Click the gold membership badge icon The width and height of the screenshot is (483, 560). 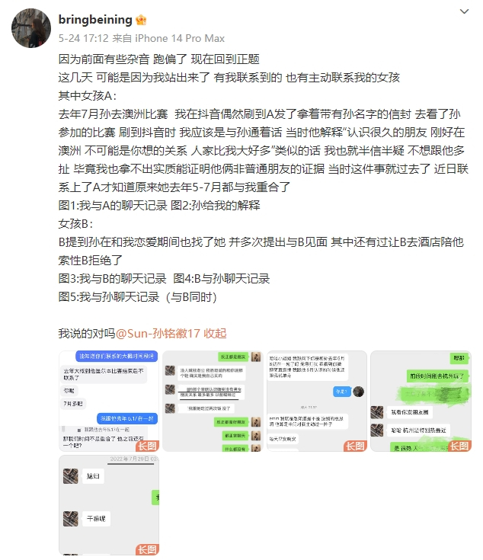click(141, 20)
